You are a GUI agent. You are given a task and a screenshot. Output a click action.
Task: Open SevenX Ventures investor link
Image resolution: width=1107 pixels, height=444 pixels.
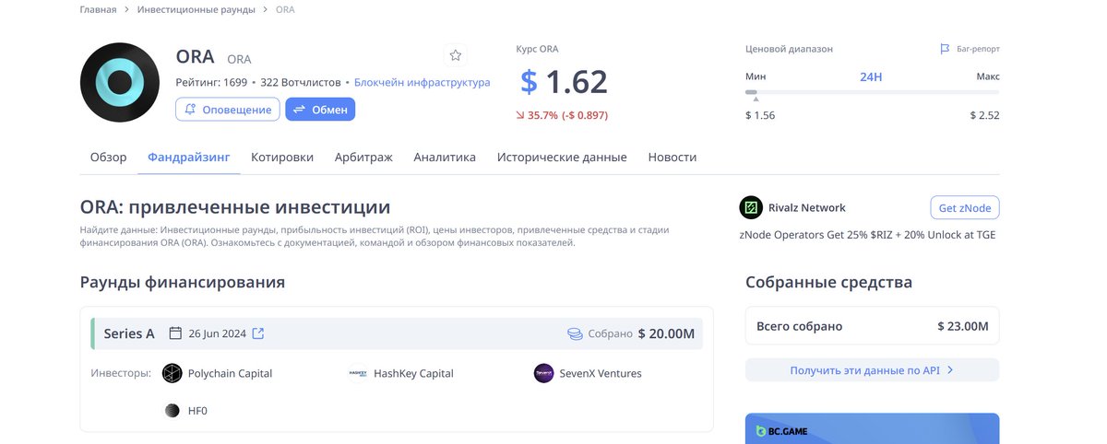601,373
